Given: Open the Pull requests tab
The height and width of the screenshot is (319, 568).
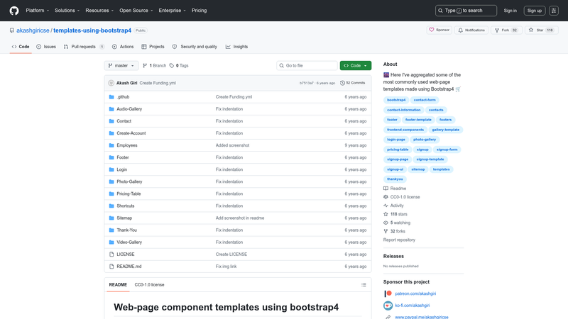Looking at the screenshot, I should pyautogui.click(x=84, y=47).
